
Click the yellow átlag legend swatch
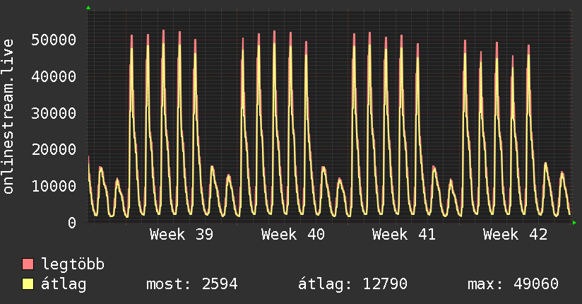click(x=28, y=284)
